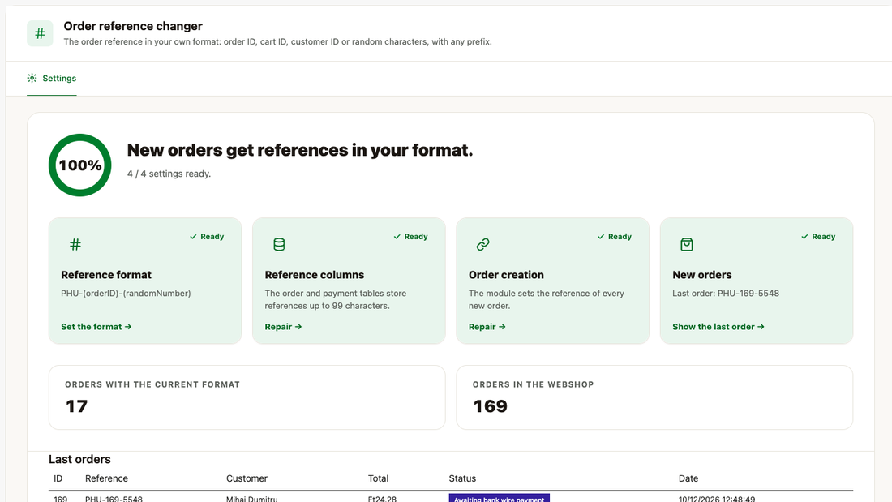This screenshot has width=892, height=502.
Task: Open the 'Set the format' link
Action: pyautogui.click(x=96, y=327)
